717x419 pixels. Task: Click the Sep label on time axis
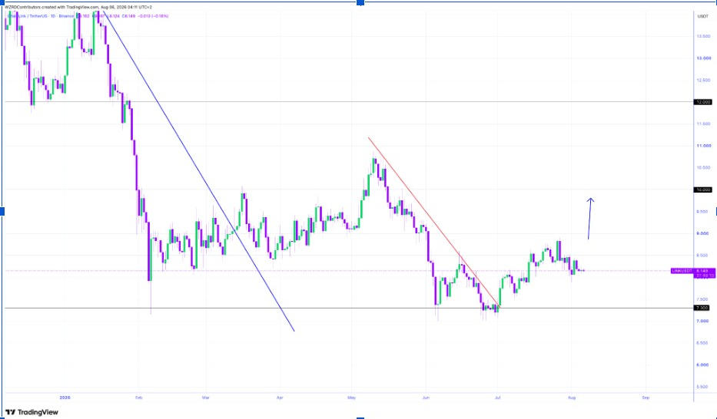click(x=646, y=398)
